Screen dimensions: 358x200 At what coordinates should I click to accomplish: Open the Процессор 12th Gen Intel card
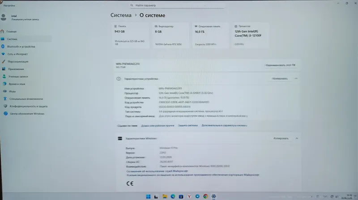pos(251,35)
